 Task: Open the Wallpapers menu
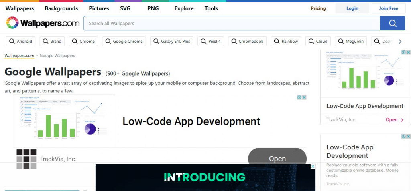click(20, 8)
